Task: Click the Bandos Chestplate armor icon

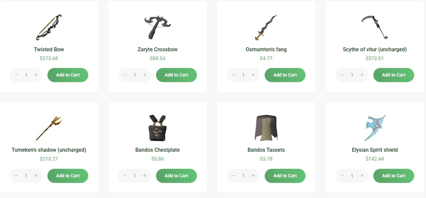Action: pos(158,128)
